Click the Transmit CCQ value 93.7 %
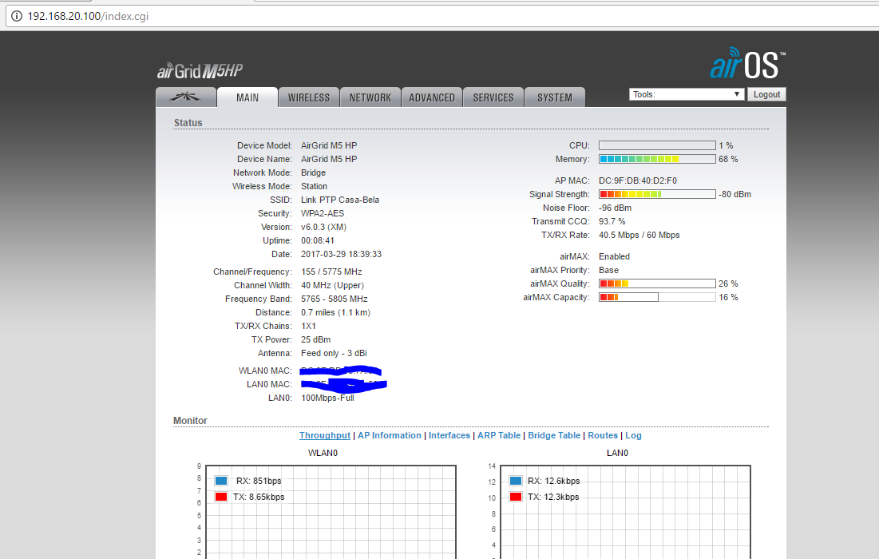This screenshot has height=559, width=879. coord(612,221)
